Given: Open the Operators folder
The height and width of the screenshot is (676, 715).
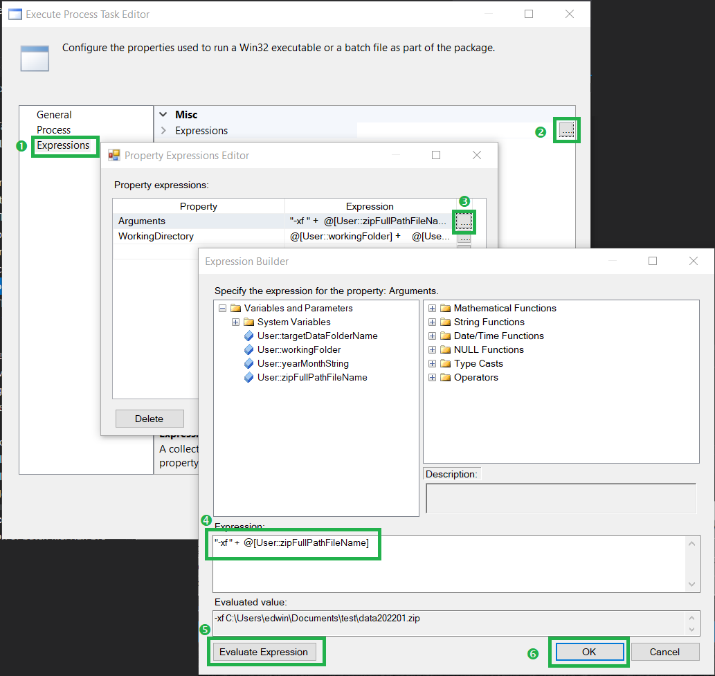Looking at the screenshot, I should 476,377.
